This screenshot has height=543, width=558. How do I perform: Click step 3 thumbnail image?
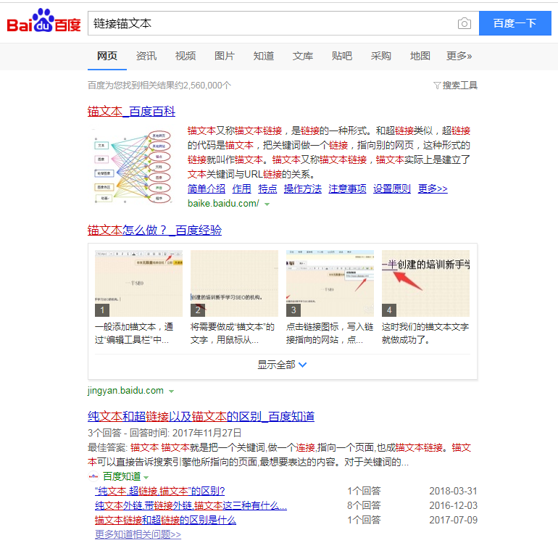click(x=330, y=283)
